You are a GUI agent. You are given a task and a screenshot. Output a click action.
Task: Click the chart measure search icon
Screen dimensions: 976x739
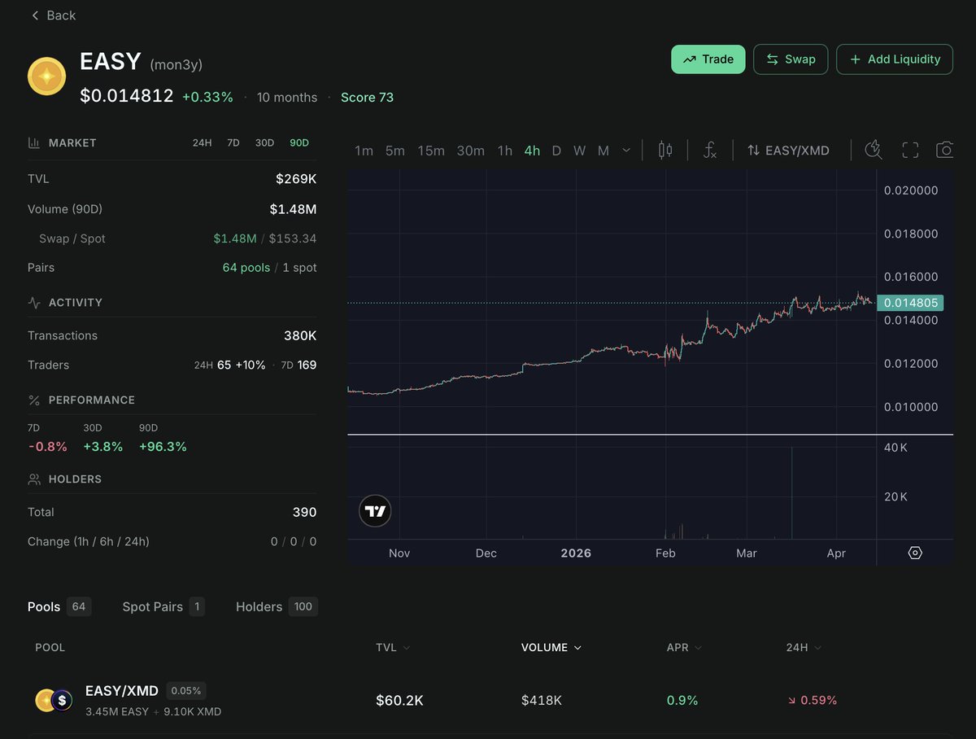click(x=874, y=150)
